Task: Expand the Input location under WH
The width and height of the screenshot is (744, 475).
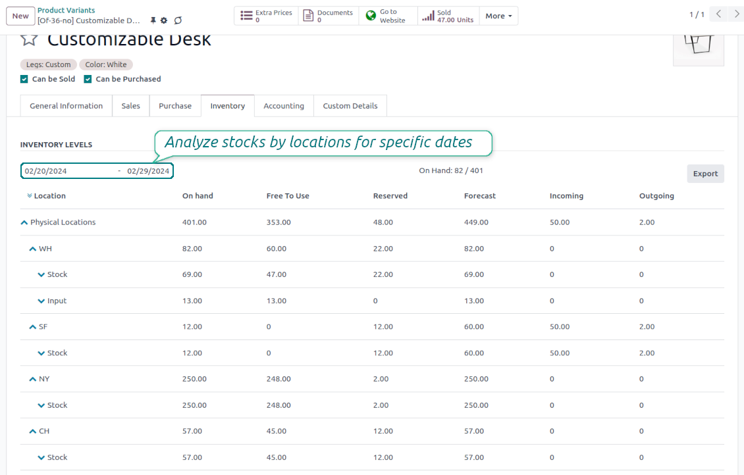Action: coord(41,301)
